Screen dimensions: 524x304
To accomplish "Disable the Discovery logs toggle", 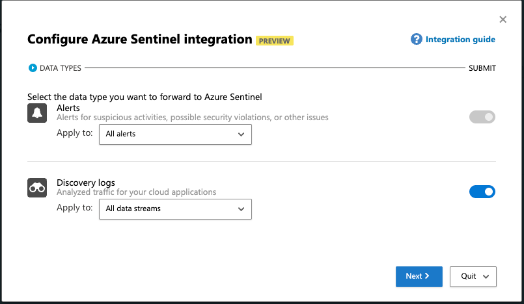I will [x=482, y=192].
